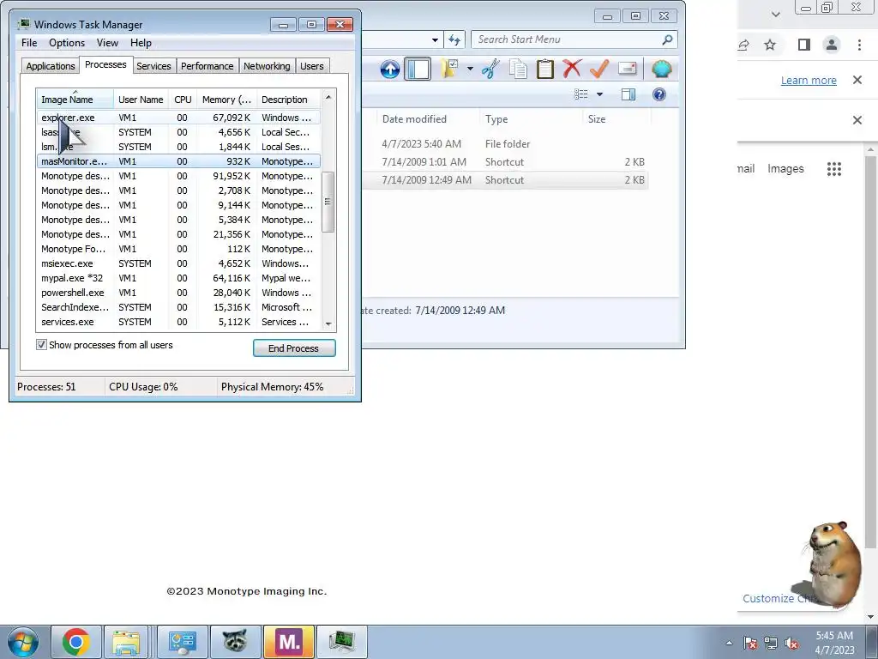Select the services.exe process row
The image size is (878, 659).
179,322
